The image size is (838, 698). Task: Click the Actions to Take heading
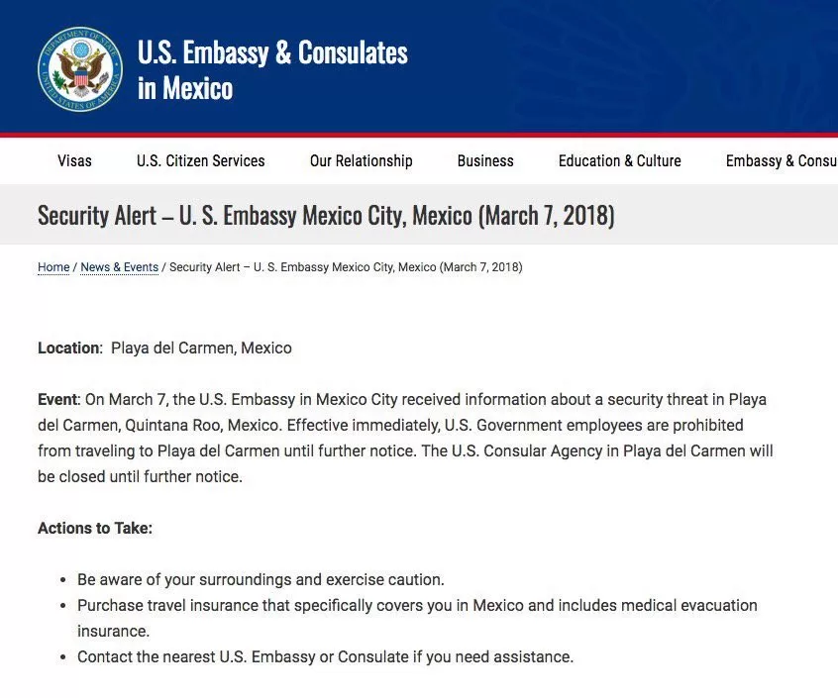click(95, 528)
